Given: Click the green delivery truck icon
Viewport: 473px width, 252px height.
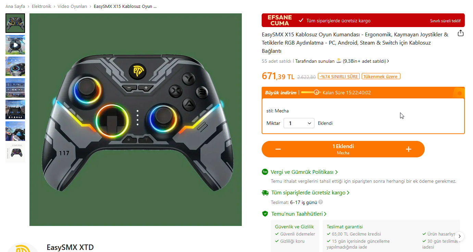Looking at the screenshot, I should (265, 193).
